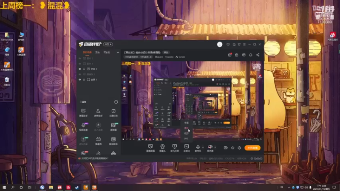Choose PPT in the popup menu

point(186,139)
